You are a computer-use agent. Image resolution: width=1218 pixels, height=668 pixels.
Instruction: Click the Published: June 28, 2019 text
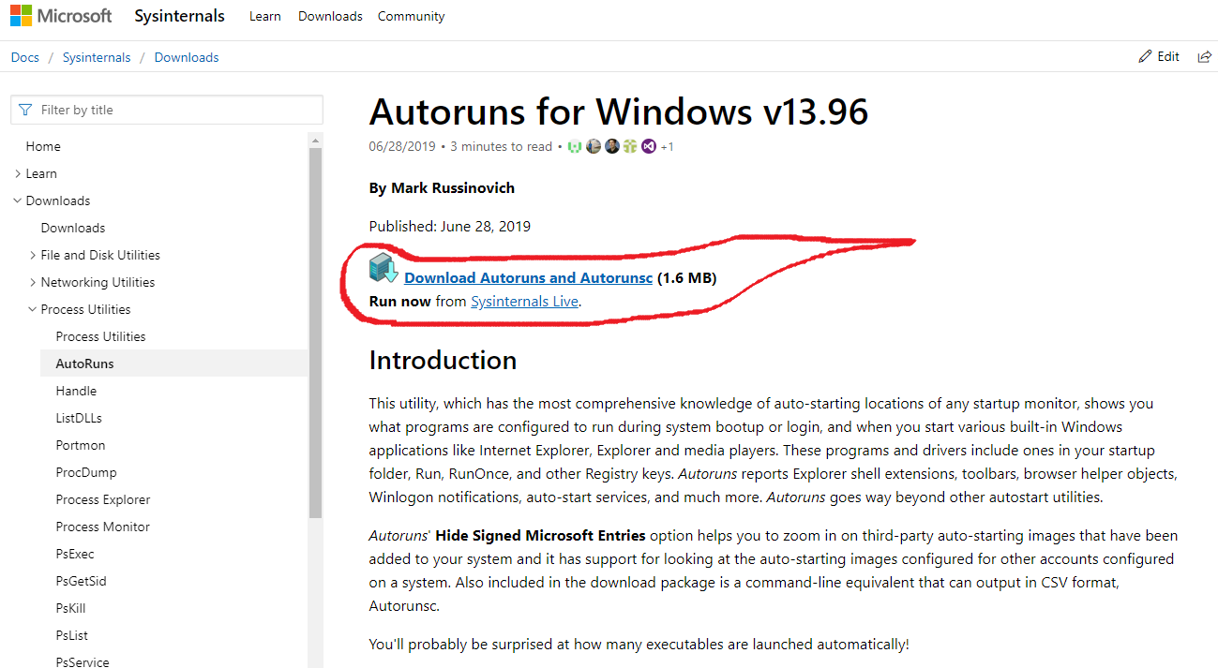click(x=450, y=226)
